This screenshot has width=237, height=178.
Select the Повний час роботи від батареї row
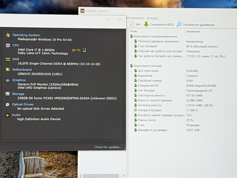tap(160, 51)
